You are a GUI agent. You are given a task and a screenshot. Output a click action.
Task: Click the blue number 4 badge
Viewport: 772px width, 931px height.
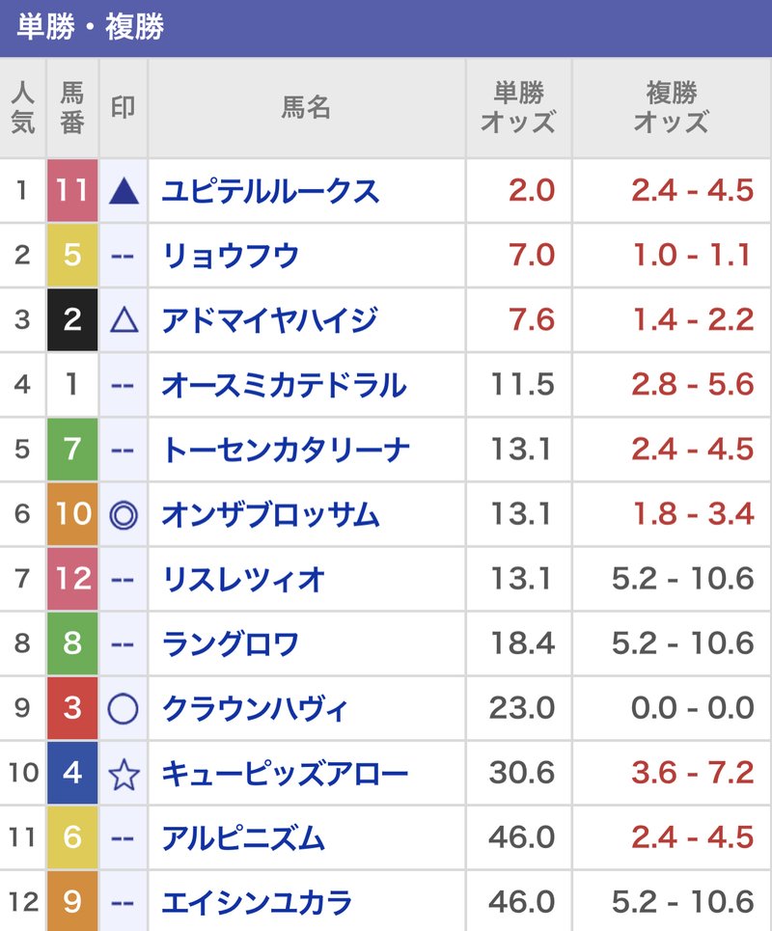pyautogui.click(x=69, y=773)
